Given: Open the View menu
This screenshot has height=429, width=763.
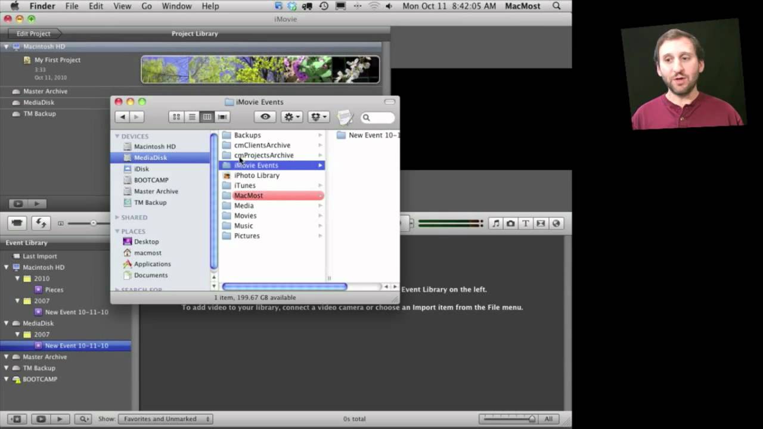Looking at the screenshot, I should [x=122, y=6].
